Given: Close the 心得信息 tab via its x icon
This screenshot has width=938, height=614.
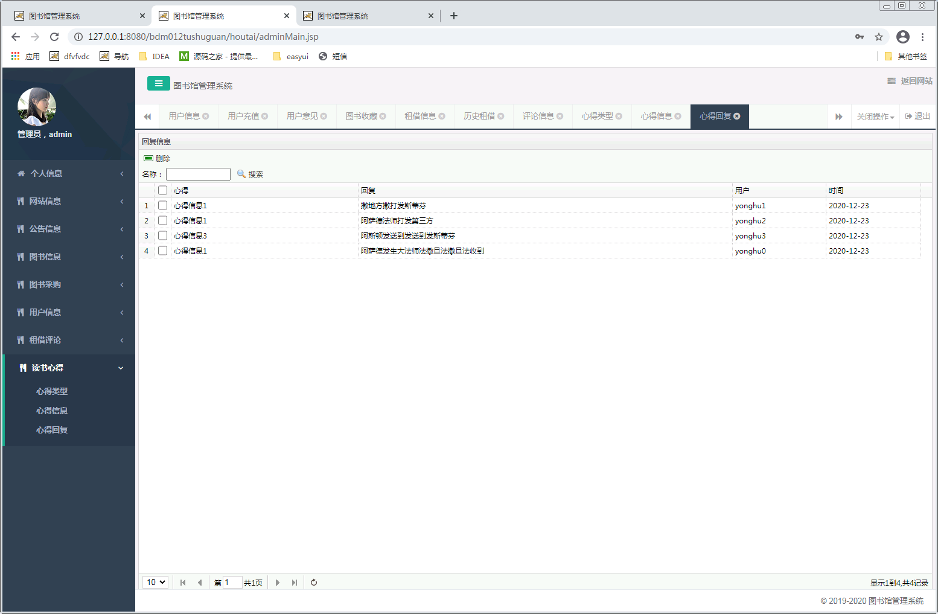Looking at the screenshot, I should 678,116.
